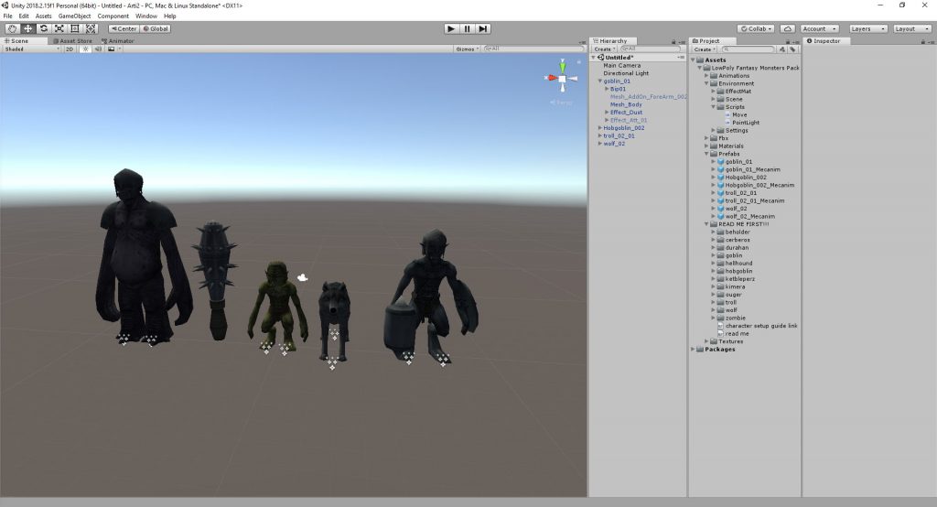
Task: Select Mesh_Body in Hierarchy
Action: (x=626, y=104)
